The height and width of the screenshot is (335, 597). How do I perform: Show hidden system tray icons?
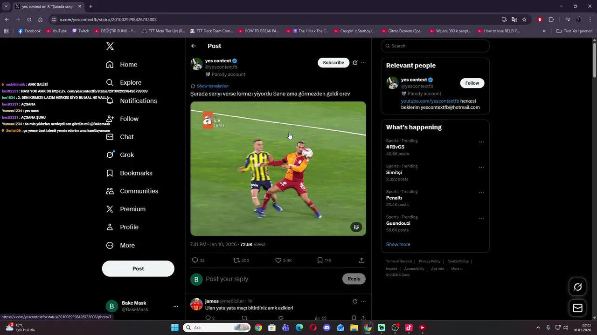tap(538, 328)
